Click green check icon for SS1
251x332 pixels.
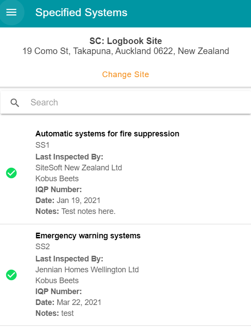[x=11, y=173]
